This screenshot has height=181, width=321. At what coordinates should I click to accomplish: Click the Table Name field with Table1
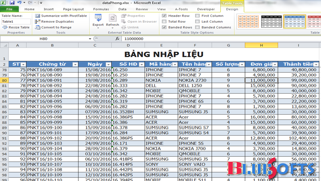pos(16,21)
